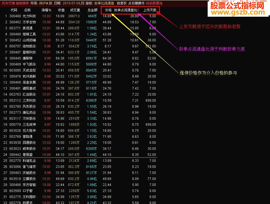Screen dimensions: 270x204
Task: Click the 总金额 column header
Action: pos(93,10)
